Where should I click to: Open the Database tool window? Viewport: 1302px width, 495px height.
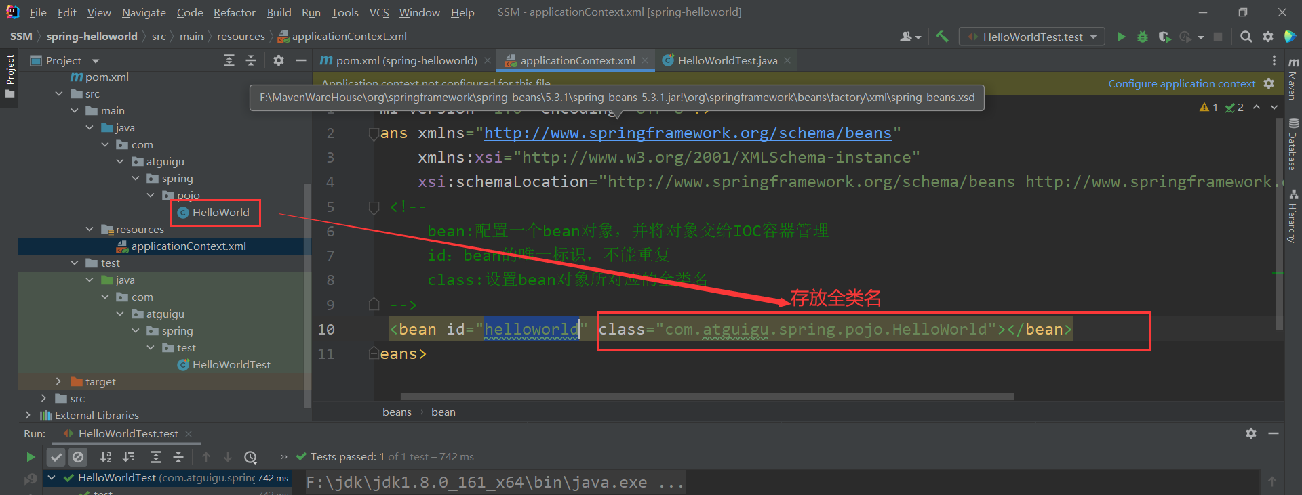click(1293, 144)
